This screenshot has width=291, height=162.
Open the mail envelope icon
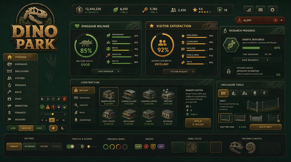261,10
